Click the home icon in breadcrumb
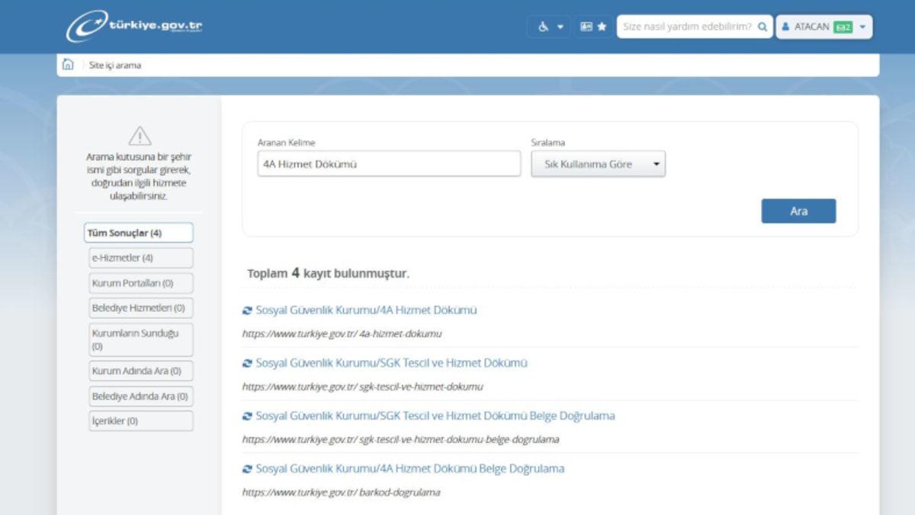Viewport: 915px width, 515px height. (68, 65)
